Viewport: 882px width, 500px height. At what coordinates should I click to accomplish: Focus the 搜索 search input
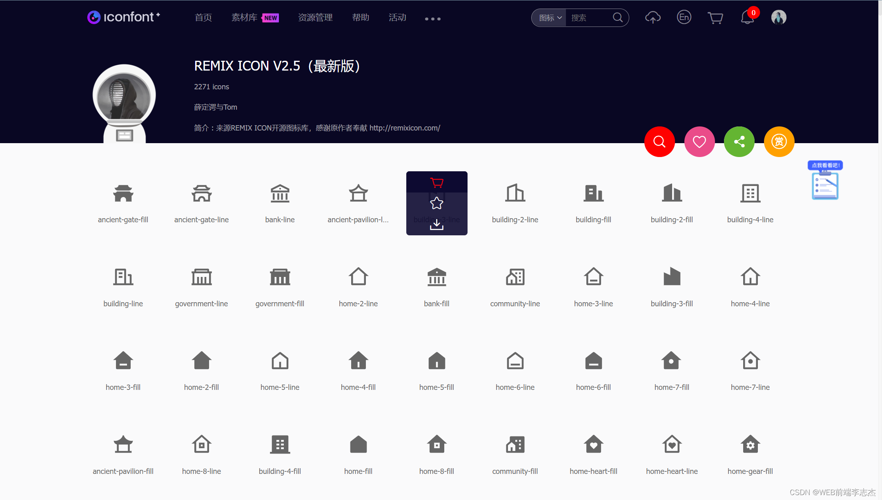click(588, 18)
